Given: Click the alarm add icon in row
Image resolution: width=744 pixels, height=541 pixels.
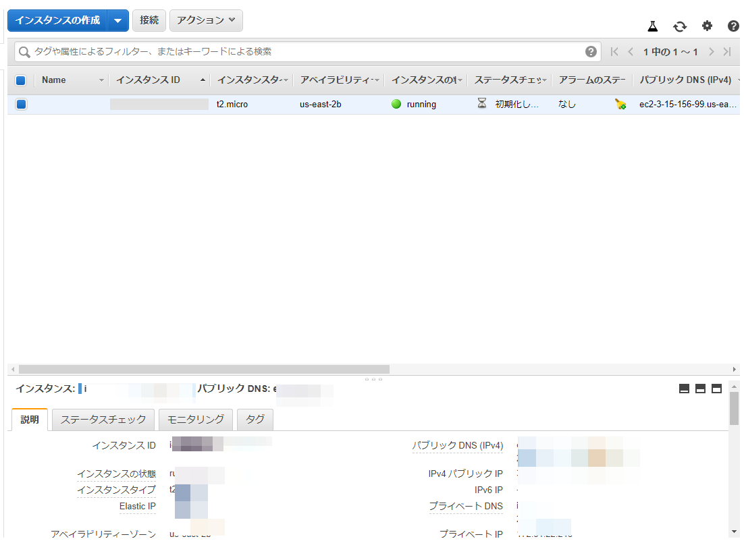Looking at the screenshot, I should [620, 105].
